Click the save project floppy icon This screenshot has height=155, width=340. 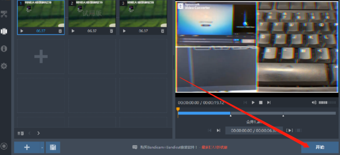click(x=53, y=147)
